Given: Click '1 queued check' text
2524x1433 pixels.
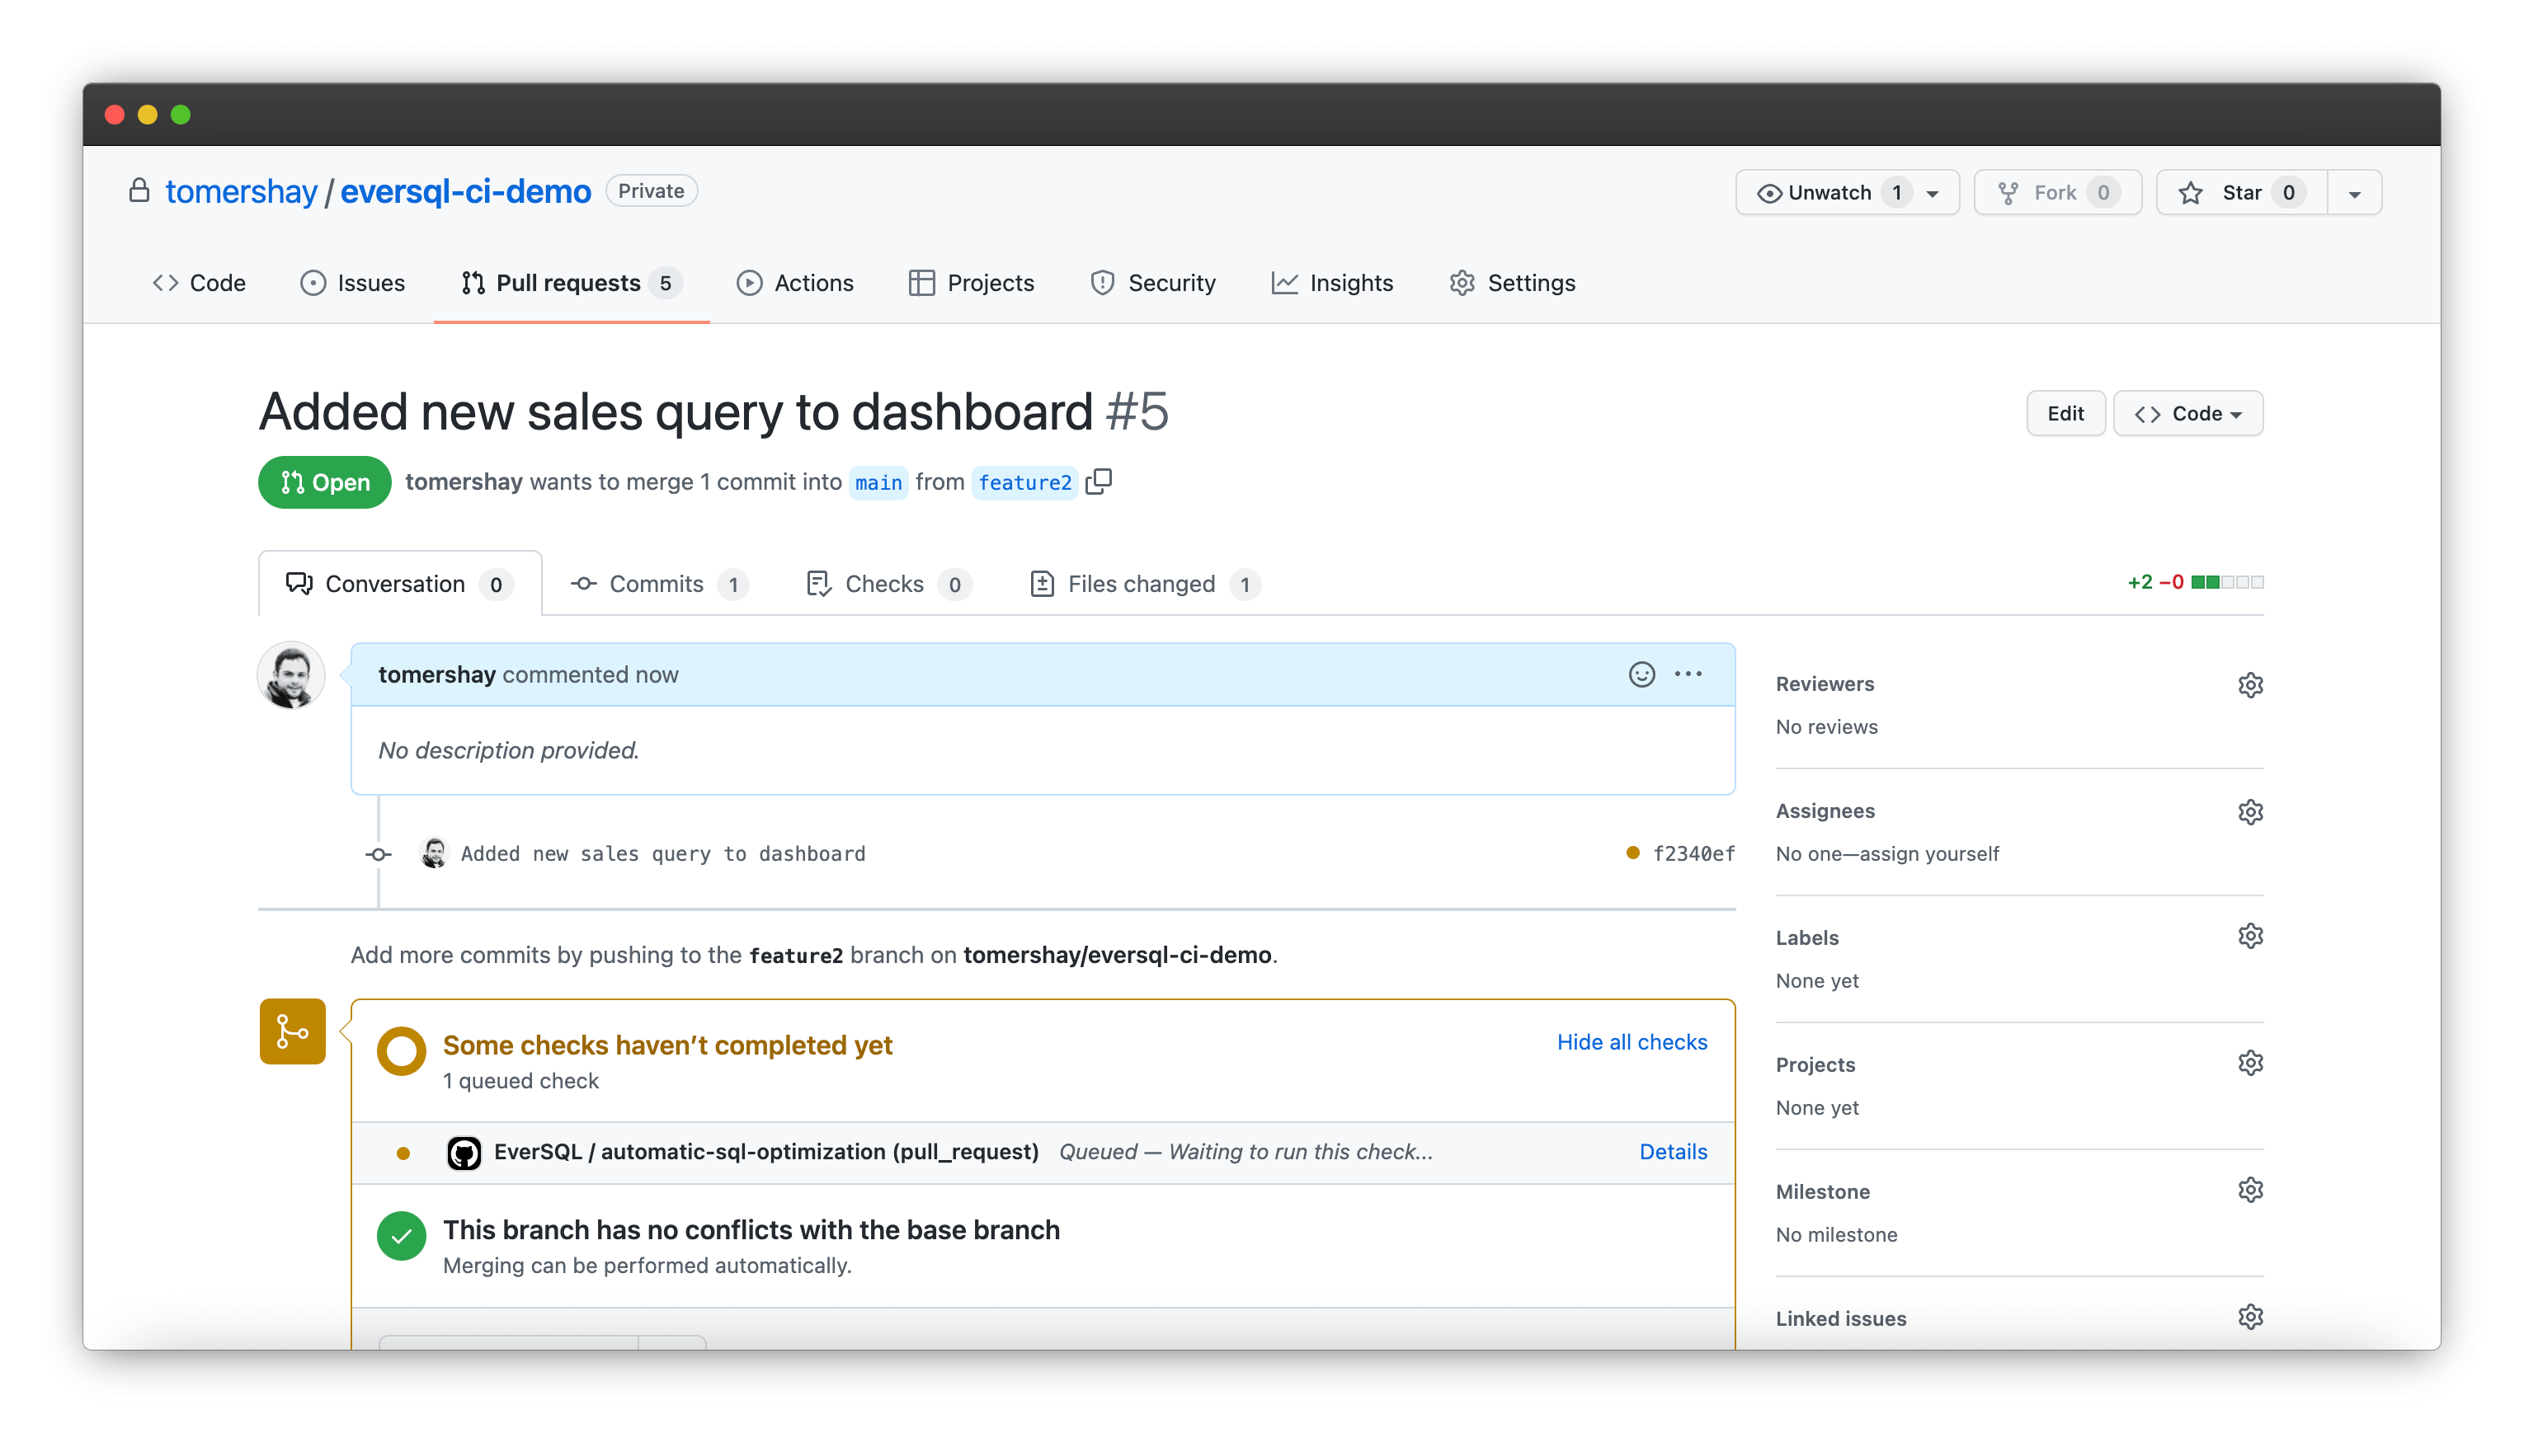Looking at the screenshot, I should click(520, 1081).
